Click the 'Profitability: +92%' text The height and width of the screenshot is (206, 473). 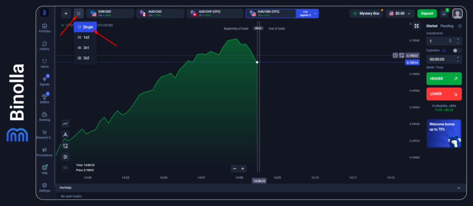(x=444, y=106)
